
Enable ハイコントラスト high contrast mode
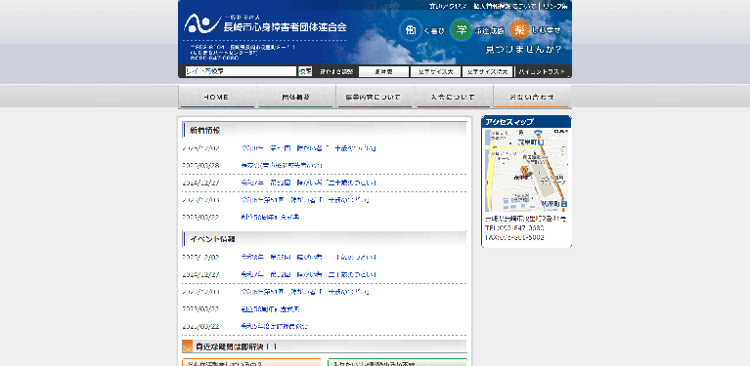(542, 71)
